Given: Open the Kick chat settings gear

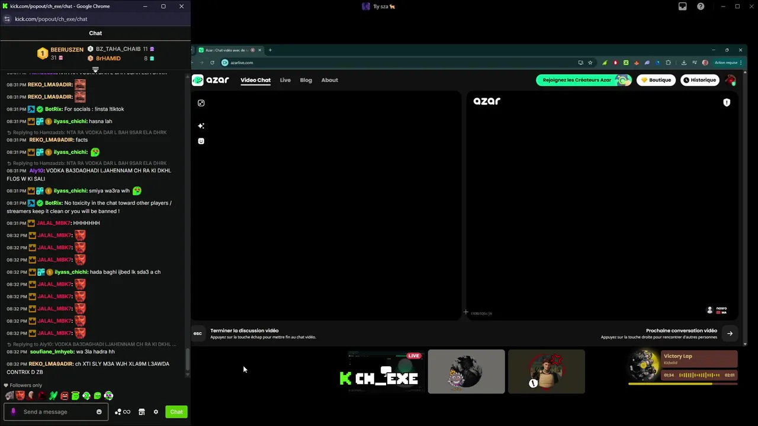Looking at the screenshot, I should click(x=156, y=412).
